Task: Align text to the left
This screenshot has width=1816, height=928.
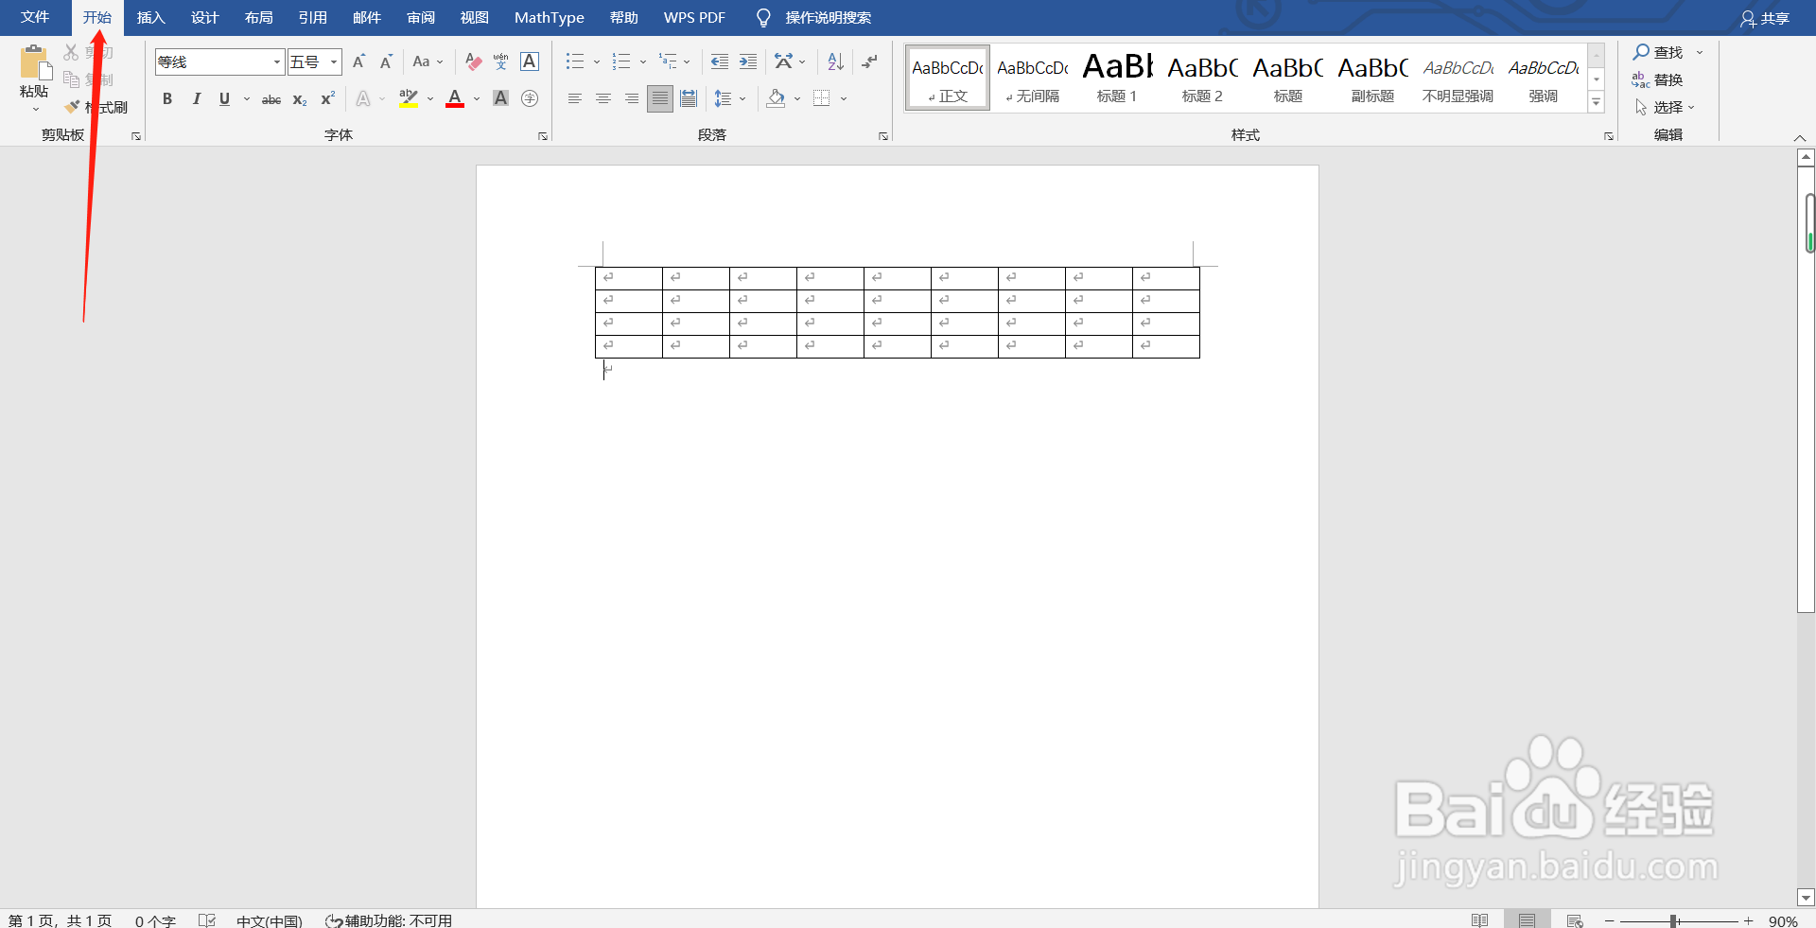Action: point(574,98)
